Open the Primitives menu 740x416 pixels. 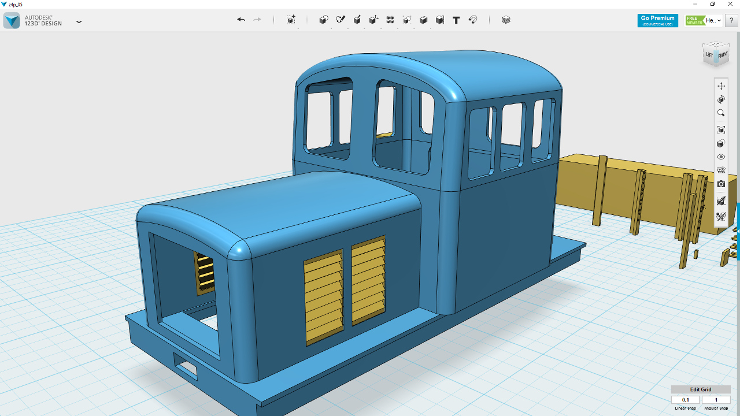(x=324, y=20)
